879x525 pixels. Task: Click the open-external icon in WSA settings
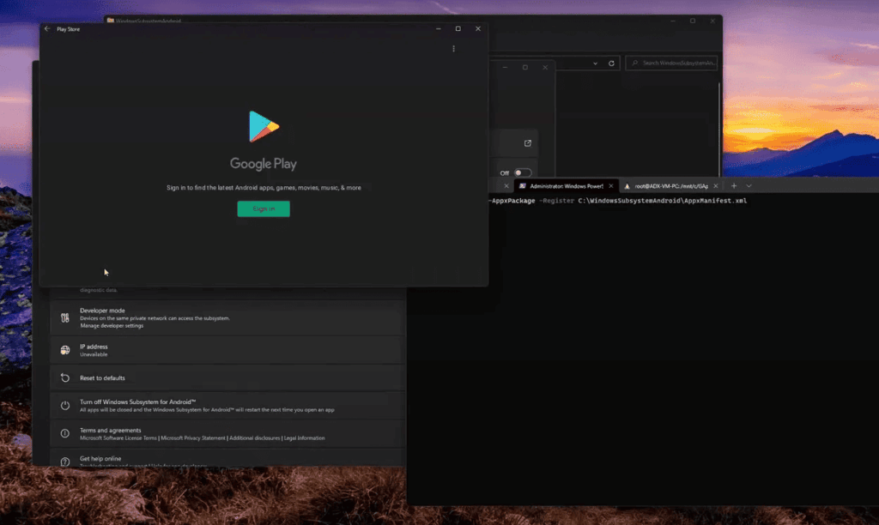tap(528, 143)
